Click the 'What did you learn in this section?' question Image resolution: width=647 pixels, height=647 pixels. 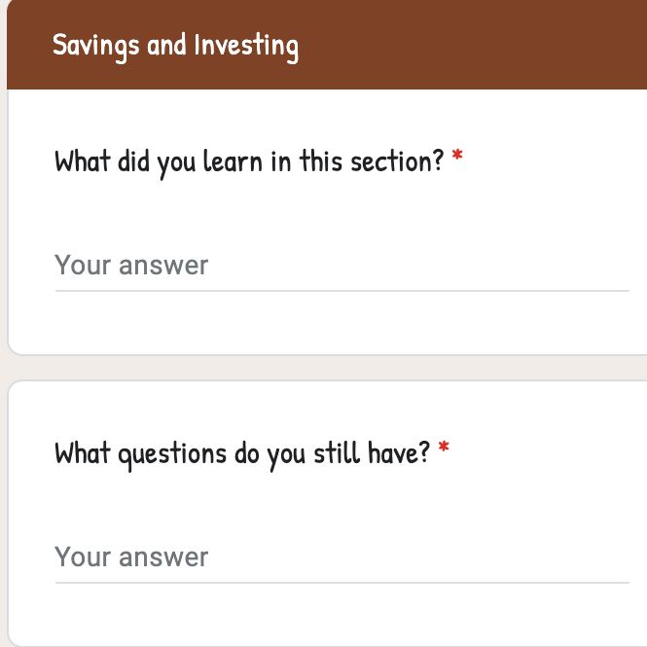click(x=249, y=161)
